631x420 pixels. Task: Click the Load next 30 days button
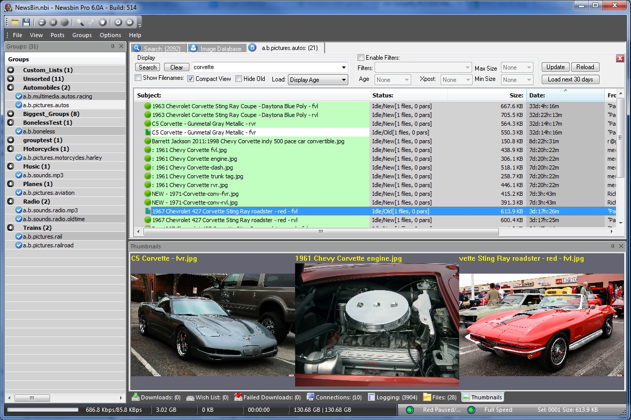point(570,79)
